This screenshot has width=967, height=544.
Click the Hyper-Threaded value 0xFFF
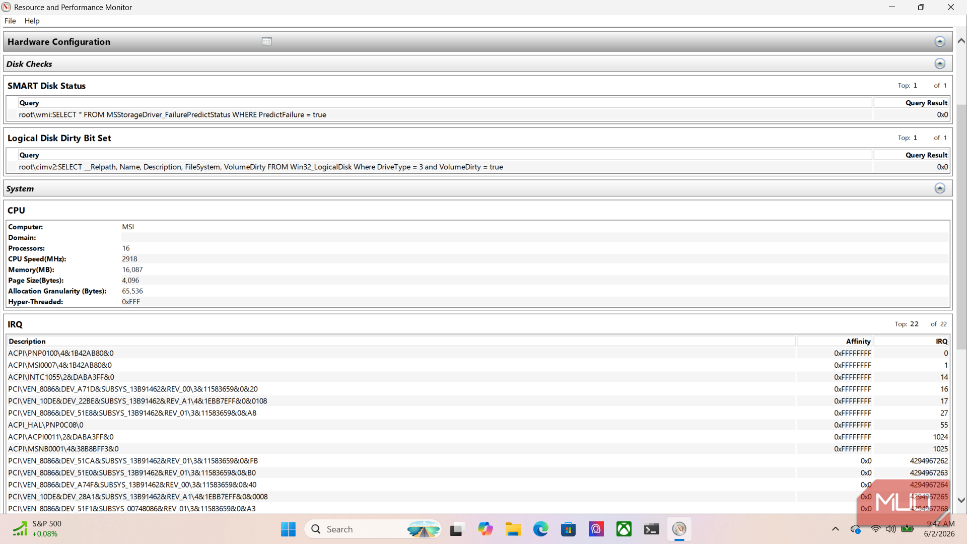pos(131,302)
